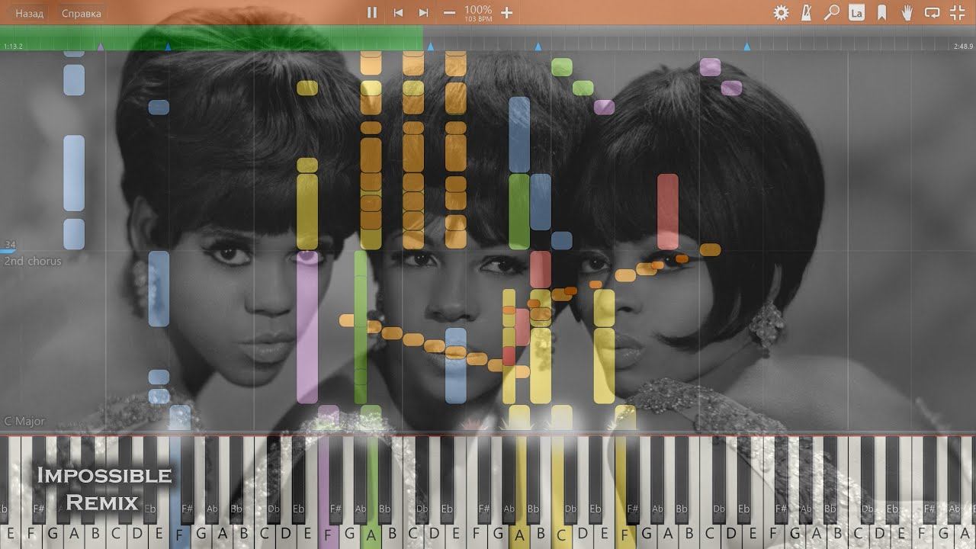Seek within the green song progress bar

tap(211, 38)
